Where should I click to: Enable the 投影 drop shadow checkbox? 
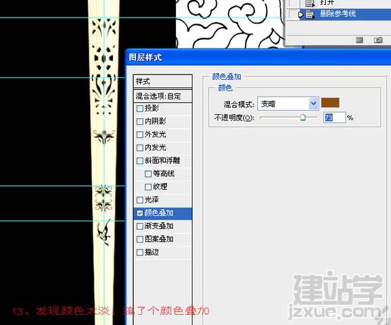140,109
